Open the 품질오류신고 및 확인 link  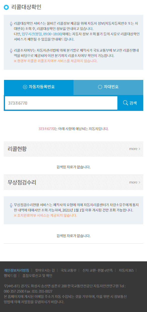(x=37, y=276)
